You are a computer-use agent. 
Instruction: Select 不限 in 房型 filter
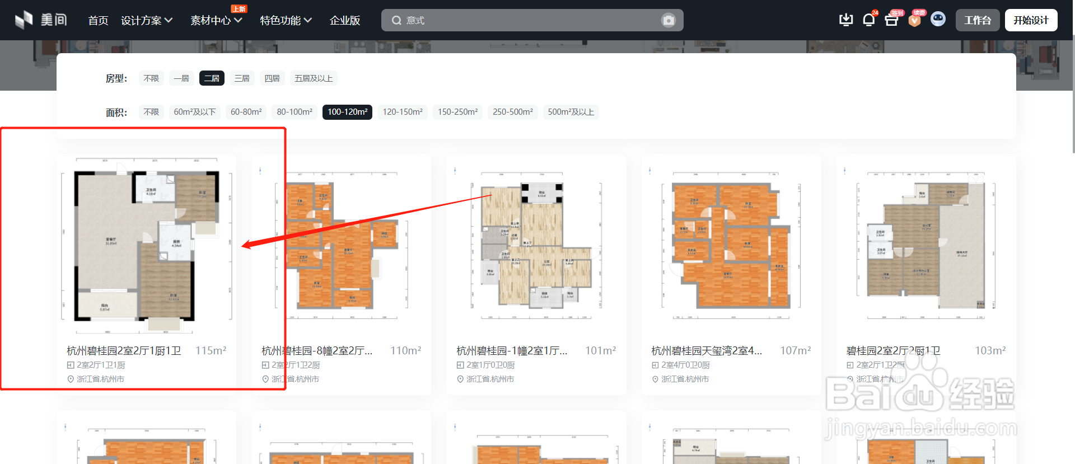pos(151,78)
